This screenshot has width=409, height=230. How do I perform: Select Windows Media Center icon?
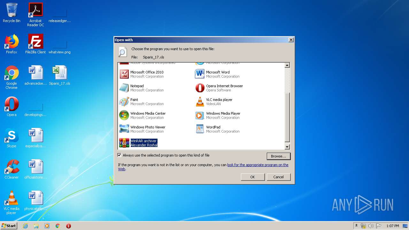124,115
